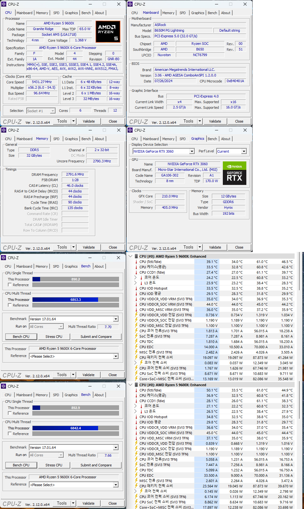Click the multi thread score bar showing 6853.3
Image resolution: width=304 pixels, height=509 pixels.
(x=76, y=300)
